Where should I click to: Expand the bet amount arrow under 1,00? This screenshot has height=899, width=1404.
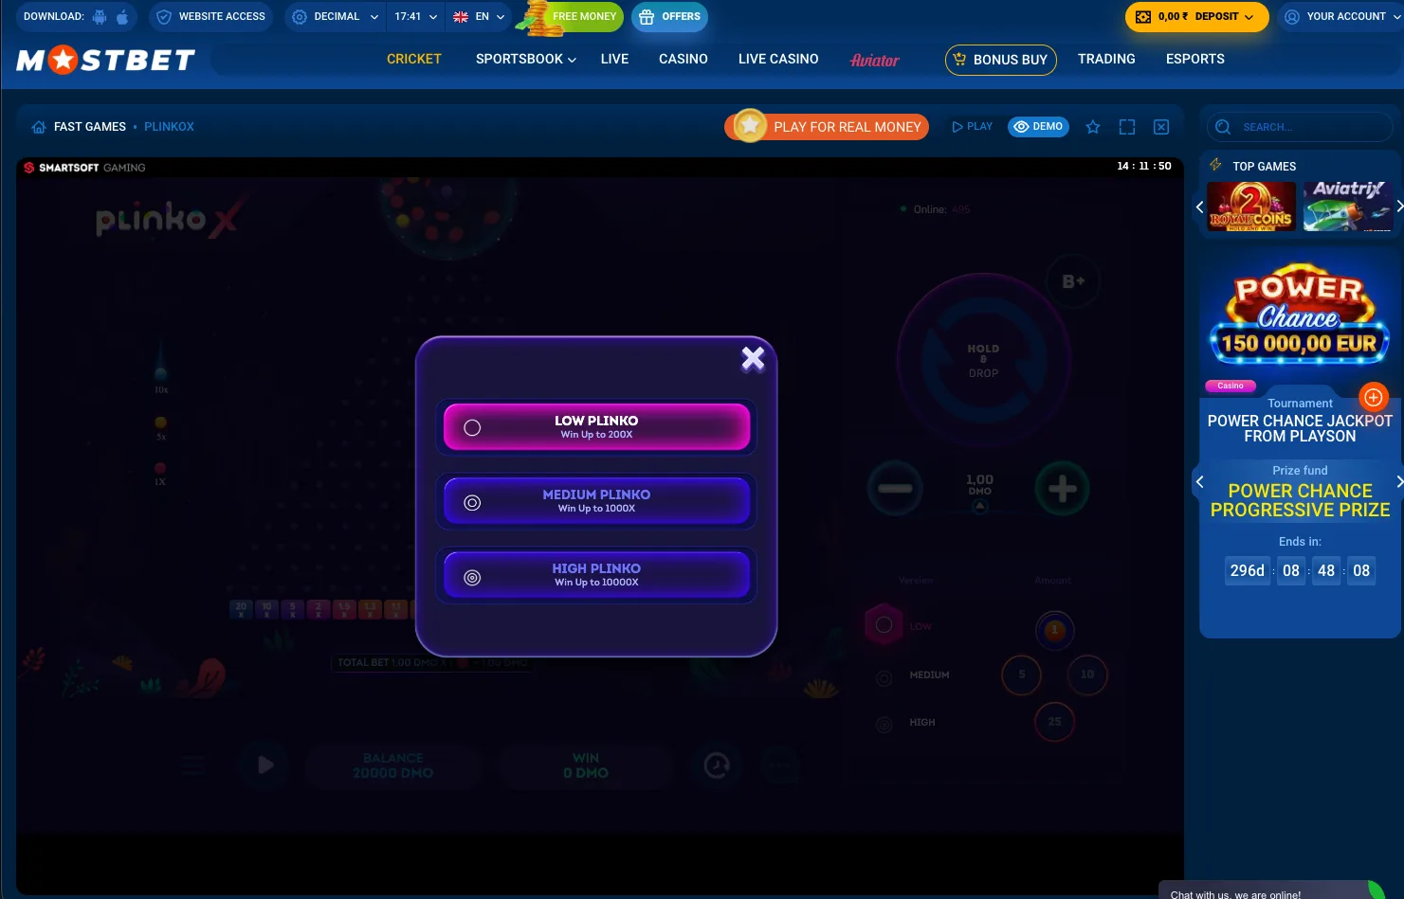980,506
